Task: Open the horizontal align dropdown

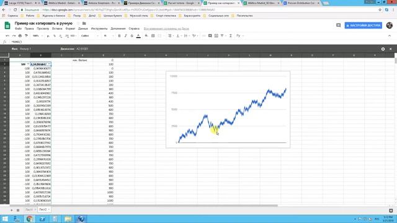Action: tap(171, 36)
